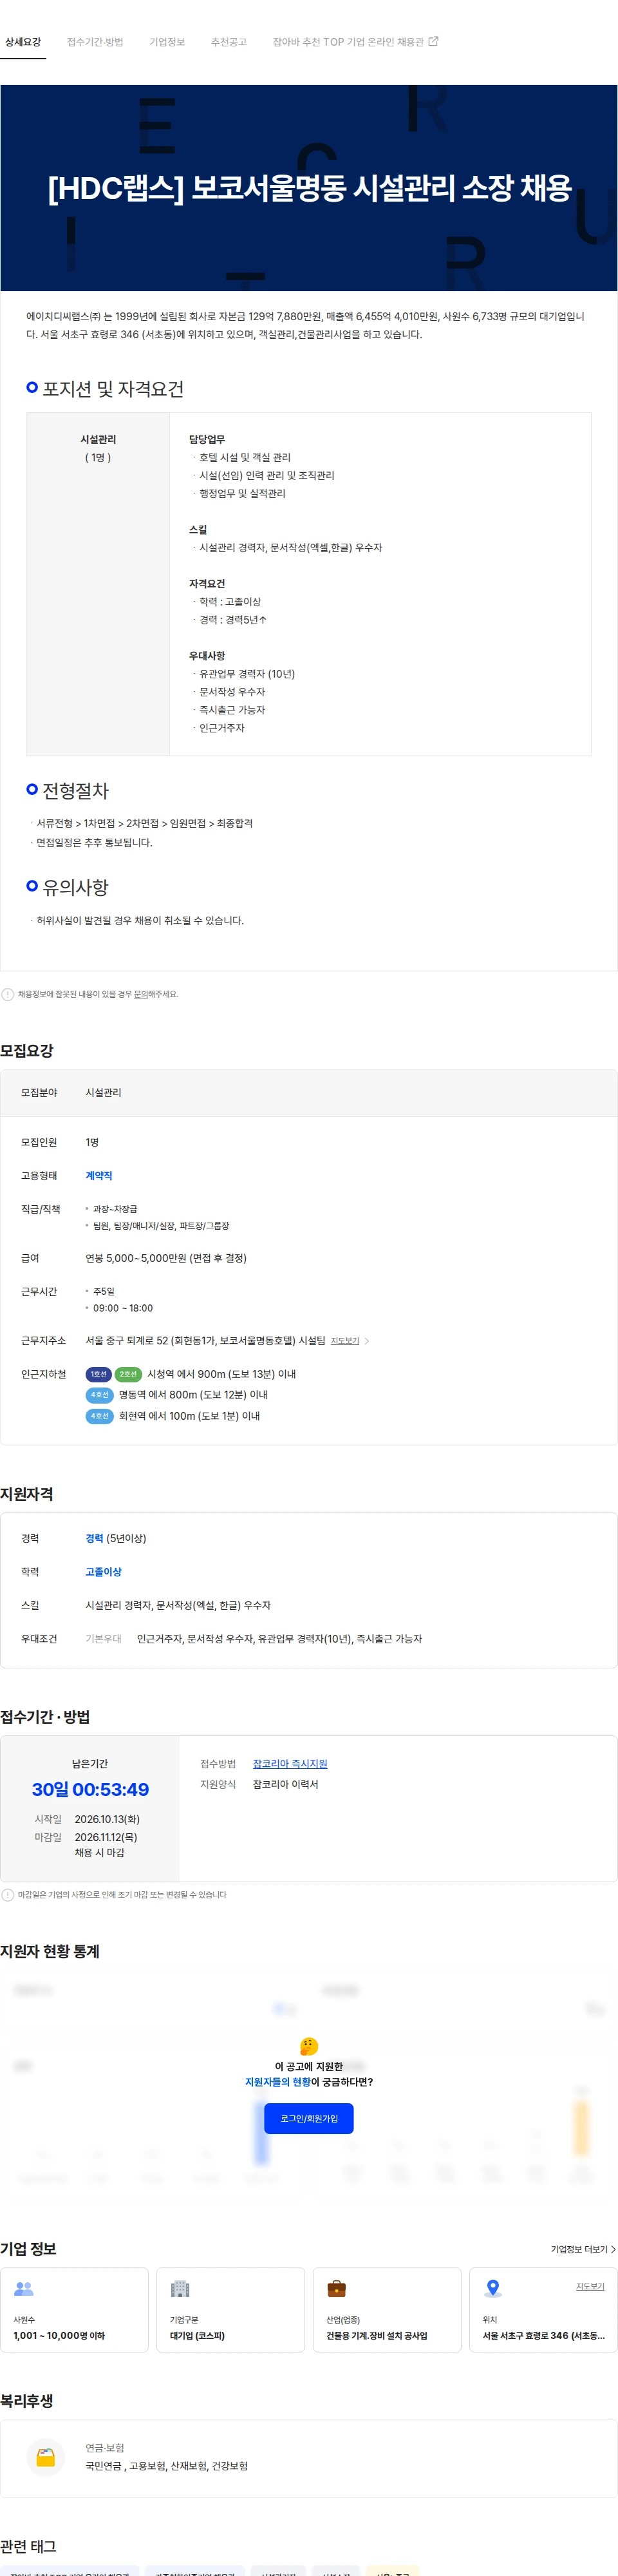This screenshot has width=618, height=2576.
Task: Open 기업정보 더보기 link
Action: pos(583,2249)
